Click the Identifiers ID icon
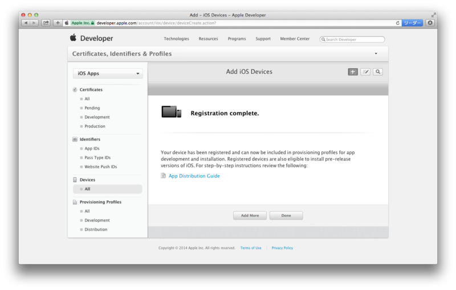 coord(75,139)
